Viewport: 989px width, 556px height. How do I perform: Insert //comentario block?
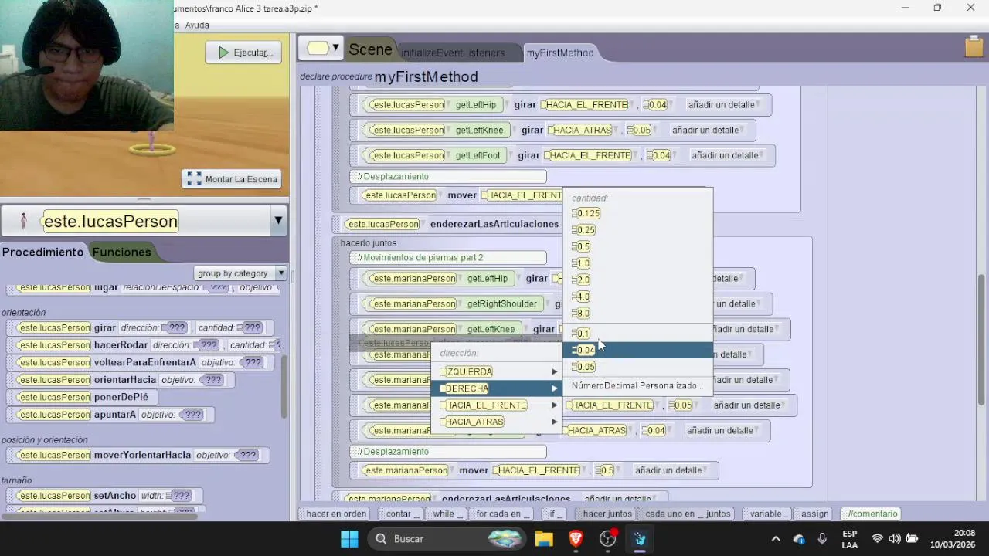click(872, 514)
